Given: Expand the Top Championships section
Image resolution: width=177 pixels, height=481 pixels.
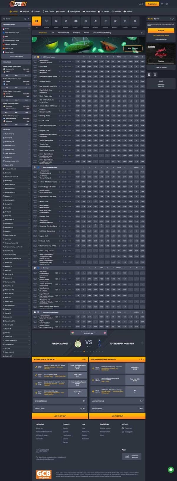Looking at the screenshot, I should 29,25.
